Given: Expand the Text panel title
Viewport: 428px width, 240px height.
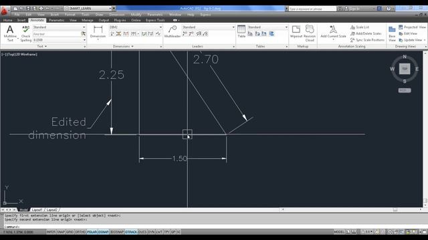Looking at the screenshot, I should click(41, 47).
